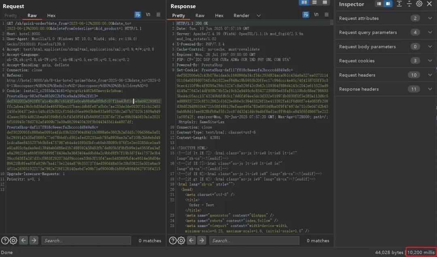The height and width of the screenshot is (257, 437).
Task: Select the Hex tab in Response panel
Action: [x=219, y=16]
